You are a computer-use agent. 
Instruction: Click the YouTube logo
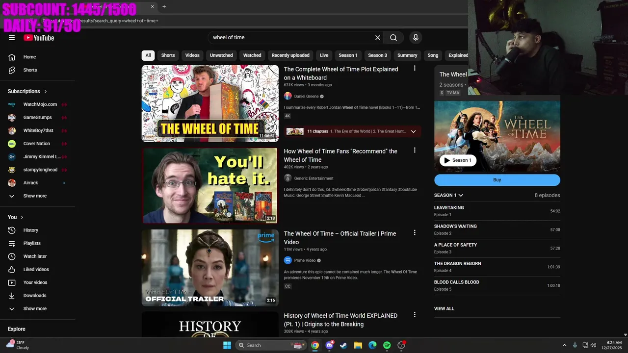point(39,38)
